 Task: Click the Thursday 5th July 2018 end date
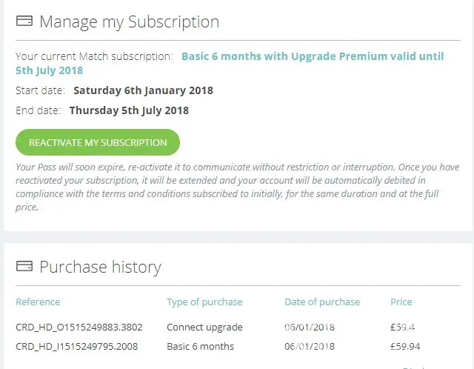pos(129,110)
